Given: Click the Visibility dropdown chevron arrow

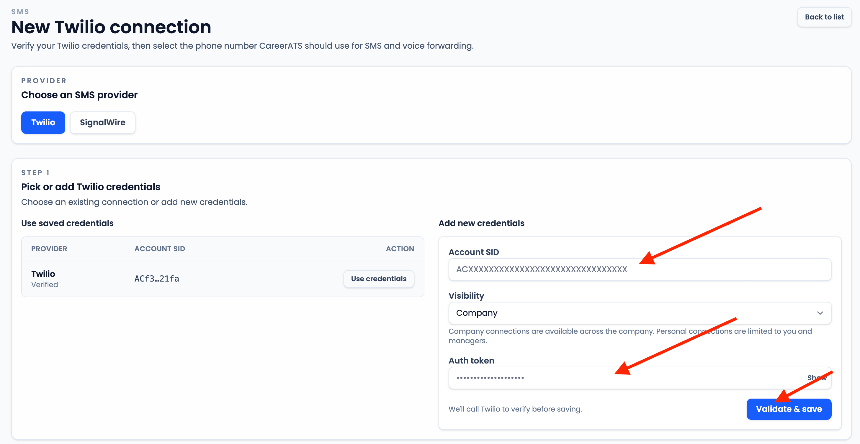Looking at the screenshot, I should pyautogui.click(x=820, y=313).
